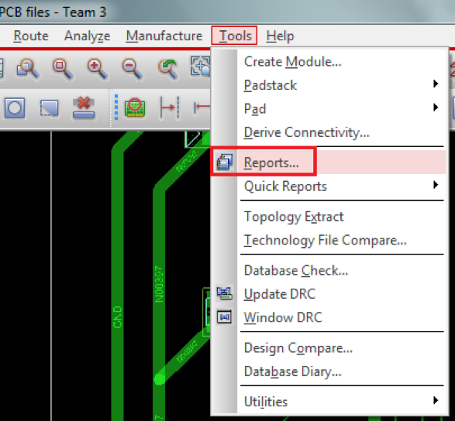Choose Reports... from Tools menu
The image size is (455, 421).
click(x=271, y=163)
